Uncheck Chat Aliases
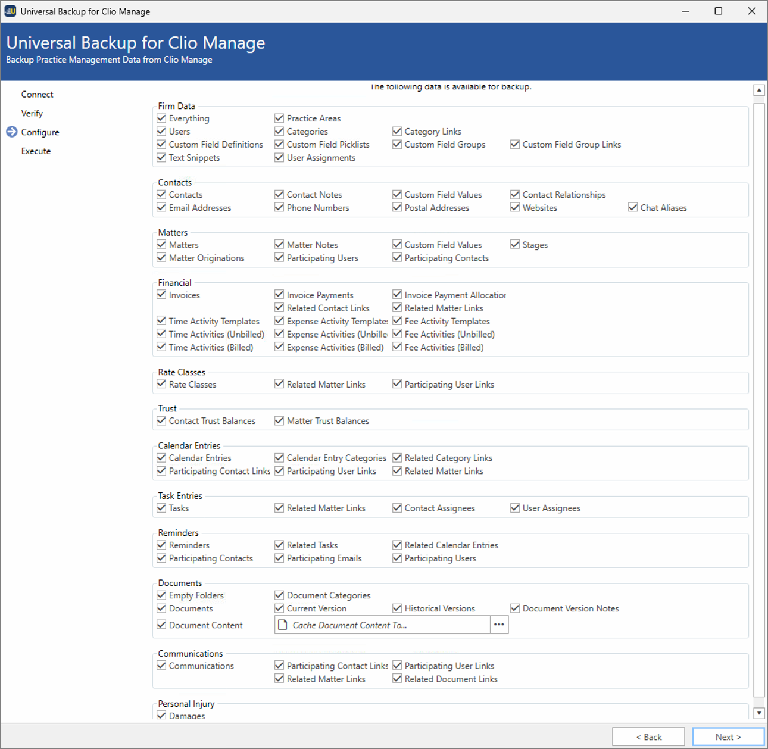The width and height of the screenshot is (768, 749). [x=633, y=207]
